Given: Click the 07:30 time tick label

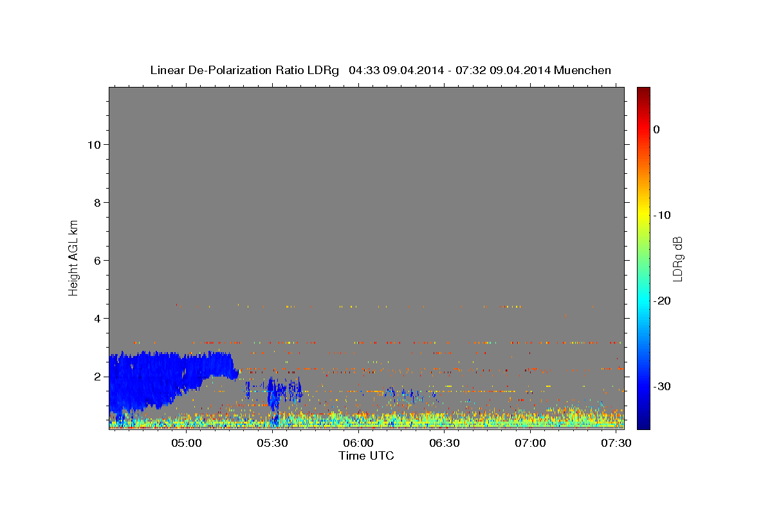Looking at the screenshot, I should click(x=616, y=444).
